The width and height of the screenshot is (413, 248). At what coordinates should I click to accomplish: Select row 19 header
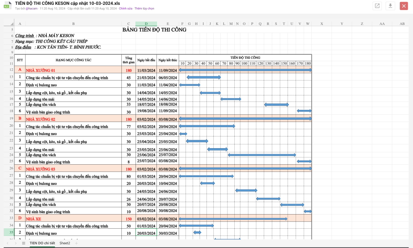click(x=9, y=118)
